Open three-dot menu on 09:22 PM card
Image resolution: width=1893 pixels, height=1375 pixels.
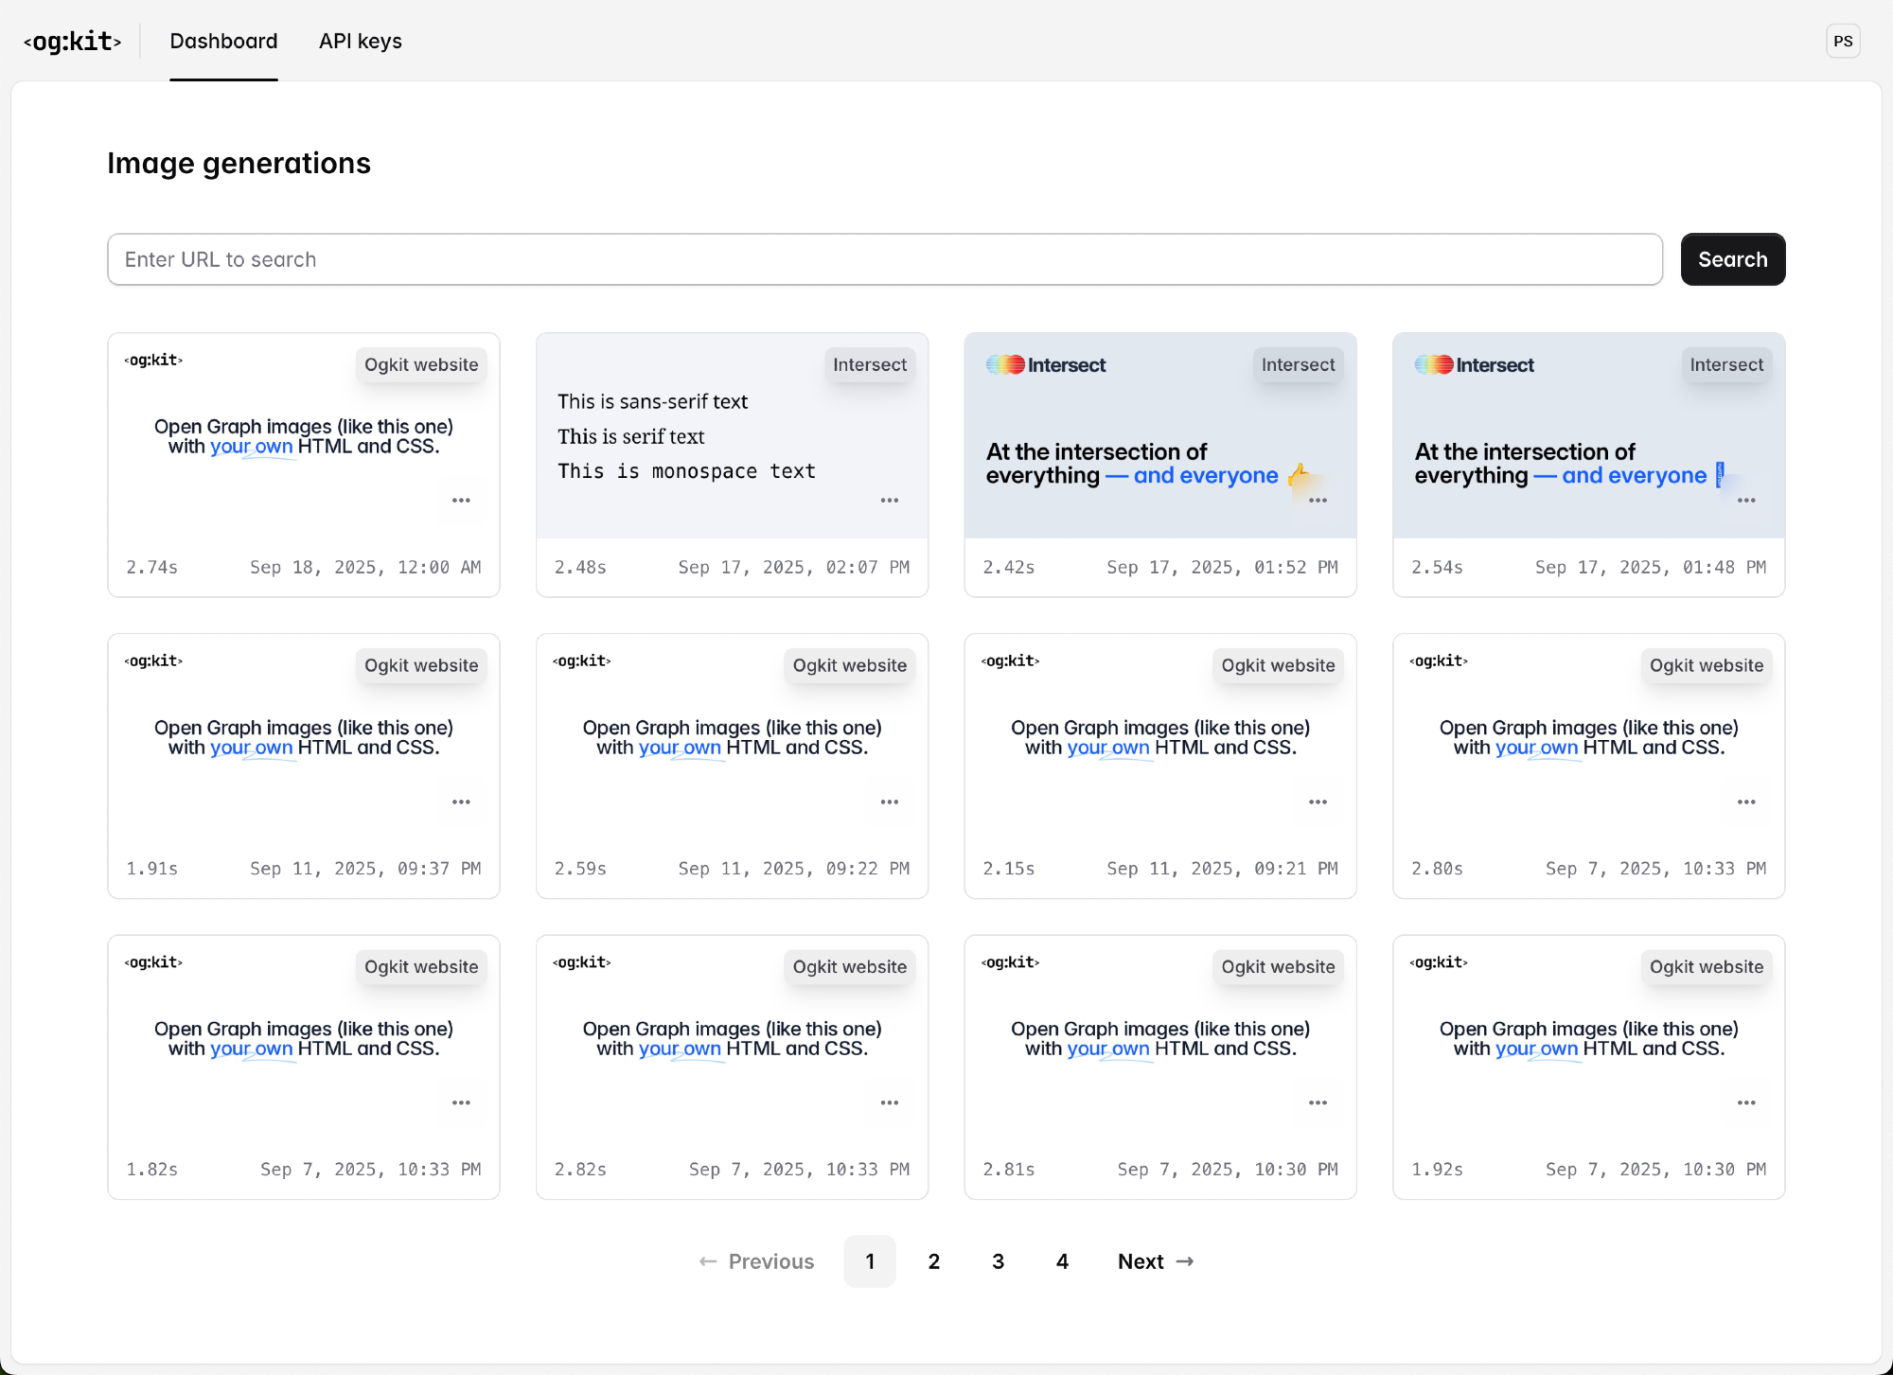click(889, 802)
